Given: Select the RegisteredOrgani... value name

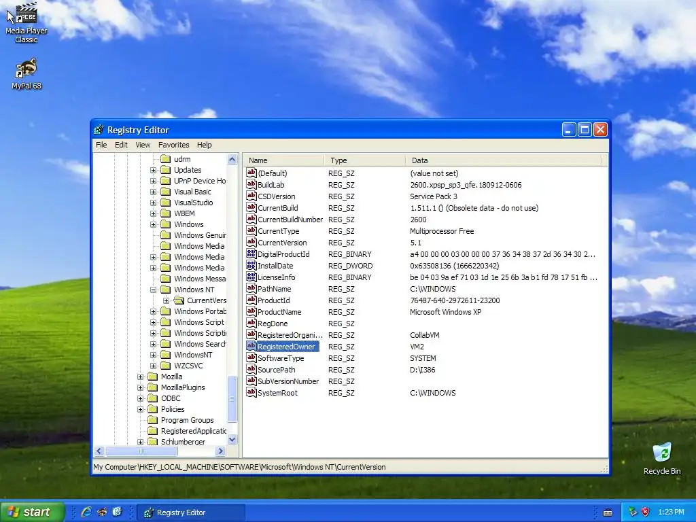Looking at the screenshot, I should click(290, 335).
